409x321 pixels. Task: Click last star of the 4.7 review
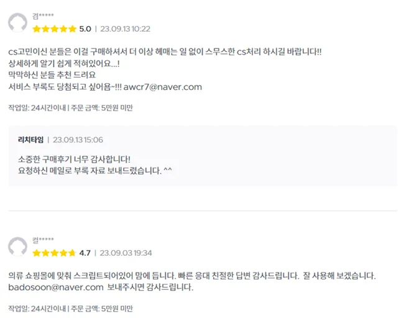tap(71, 253)
